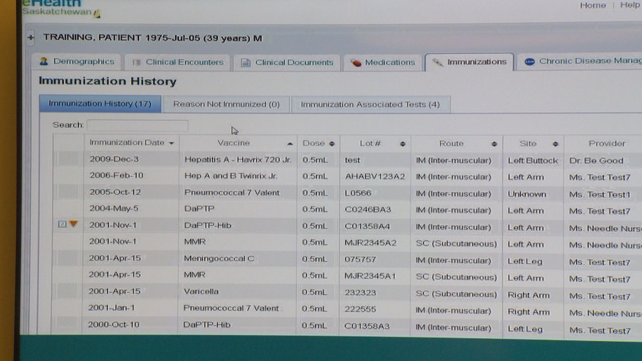Sort the Route column arrows

point(494,144)
